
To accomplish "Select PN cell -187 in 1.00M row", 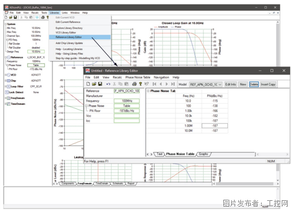I will tap(215, 126).
